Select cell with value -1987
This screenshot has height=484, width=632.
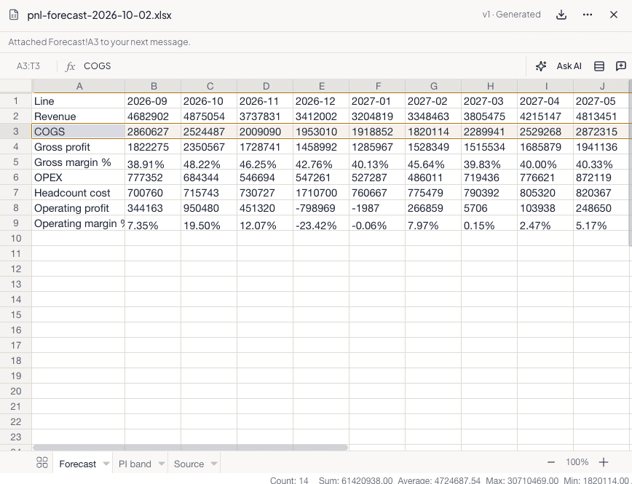(377, 208)
